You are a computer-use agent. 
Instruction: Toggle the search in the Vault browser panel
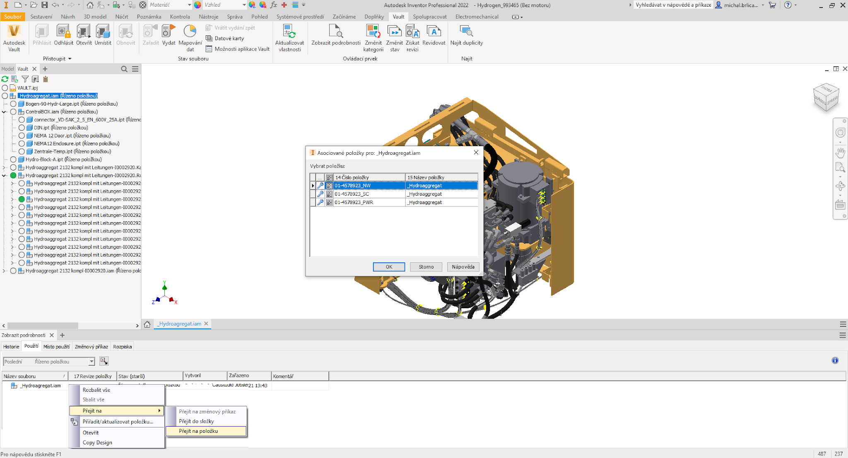[x=124, y=69]
